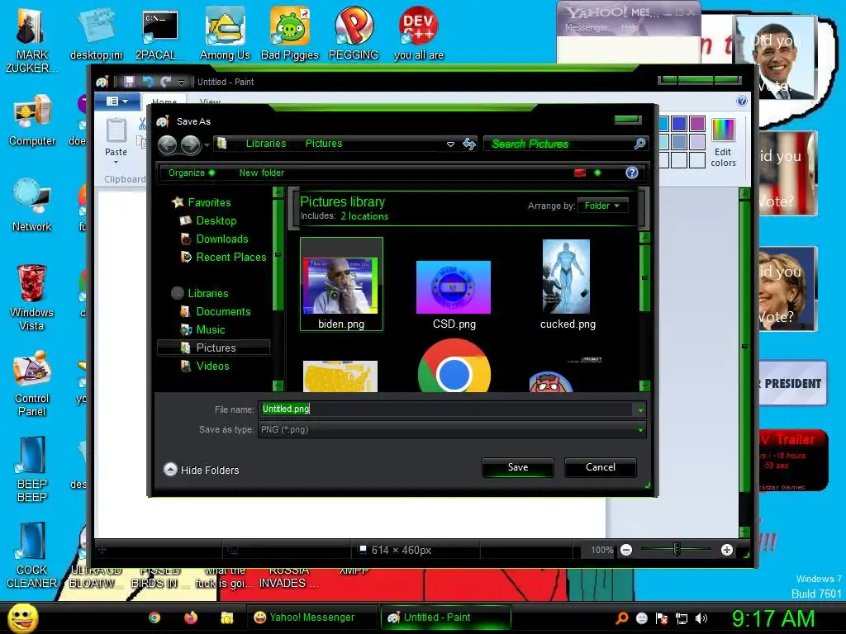The image size is (846, 634).
Task: Click the Save button
Action: point(517,467)
